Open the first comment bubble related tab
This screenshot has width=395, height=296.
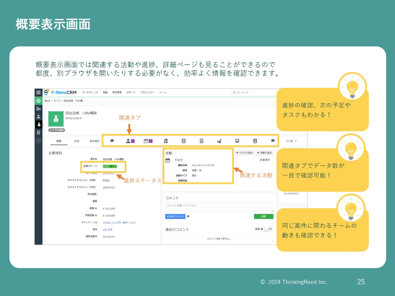(x=112, y=141)
